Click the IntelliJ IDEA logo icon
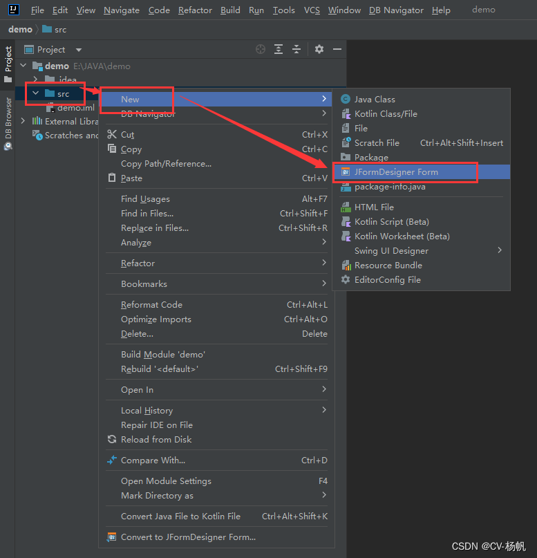This screenshot has width=537, height=558. pyautogui.click(x=14, y=10)
